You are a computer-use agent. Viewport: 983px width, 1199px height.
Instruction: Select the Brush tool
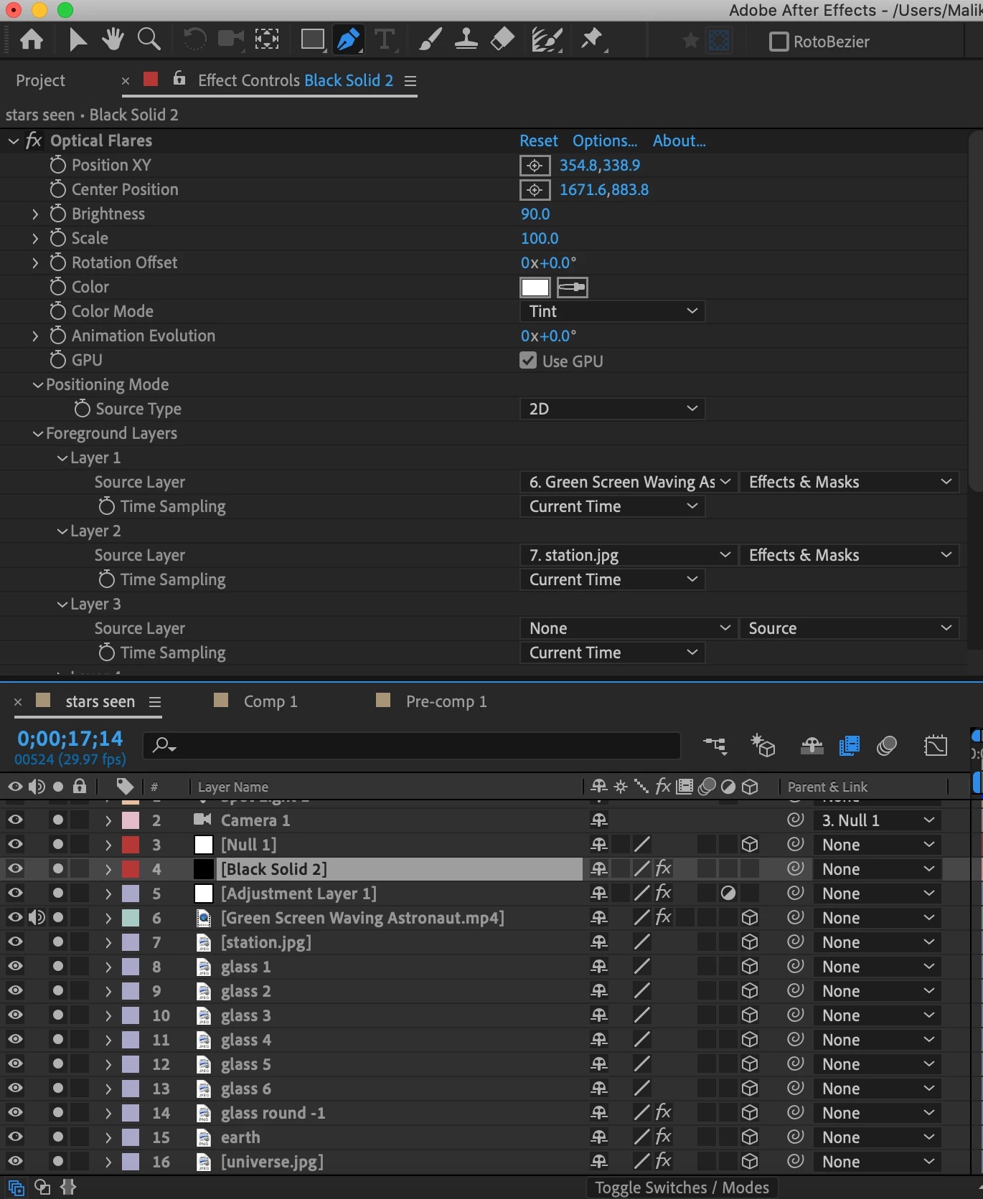pos(430,39)
